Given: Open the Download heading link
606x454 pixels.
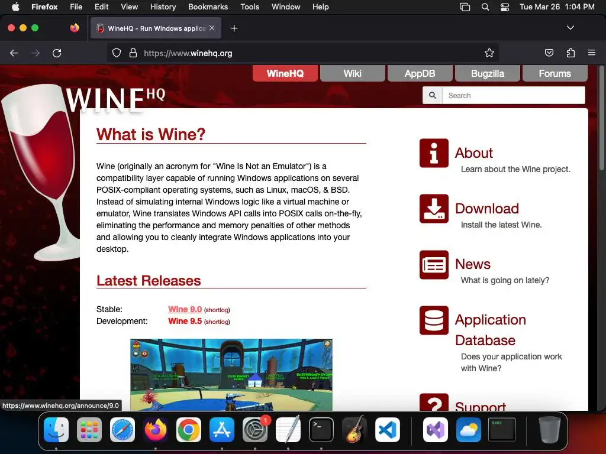Looking at the screenshot, I should click(487, 209).
